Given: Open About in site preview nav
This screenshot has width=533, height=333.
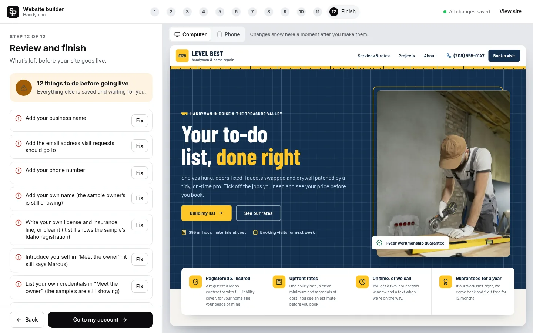Looking at the screenshot, I should pyautogui.click(x=430, y=56).
